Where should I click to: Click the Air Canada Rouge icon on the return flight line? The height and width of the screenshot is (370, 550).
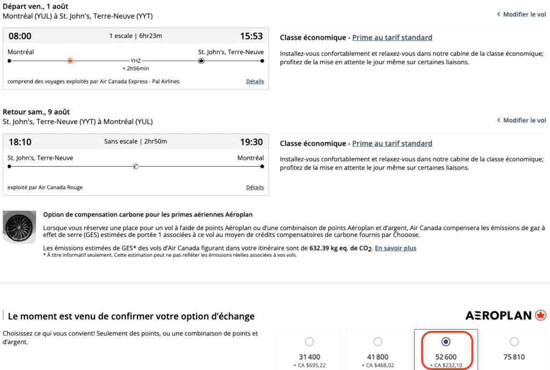coord(135,167)
